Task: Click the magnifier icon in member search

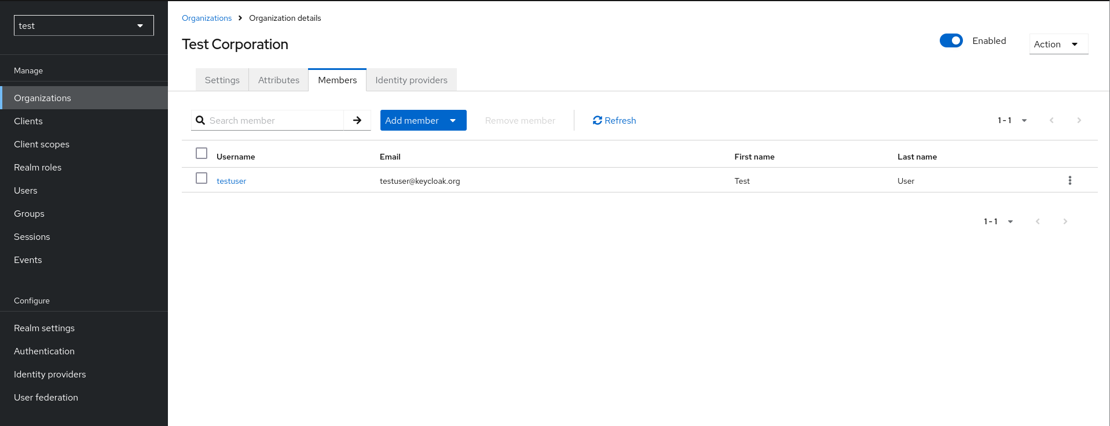Action: pos(200,120)
